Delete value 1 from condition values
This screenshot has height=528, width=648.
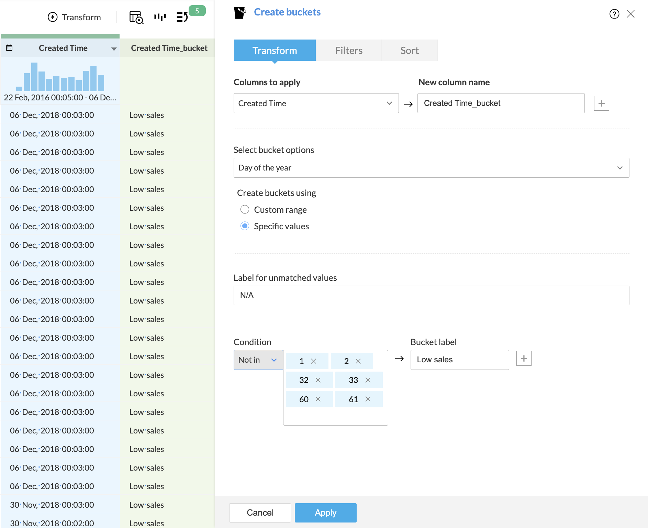tap(313, 361)
